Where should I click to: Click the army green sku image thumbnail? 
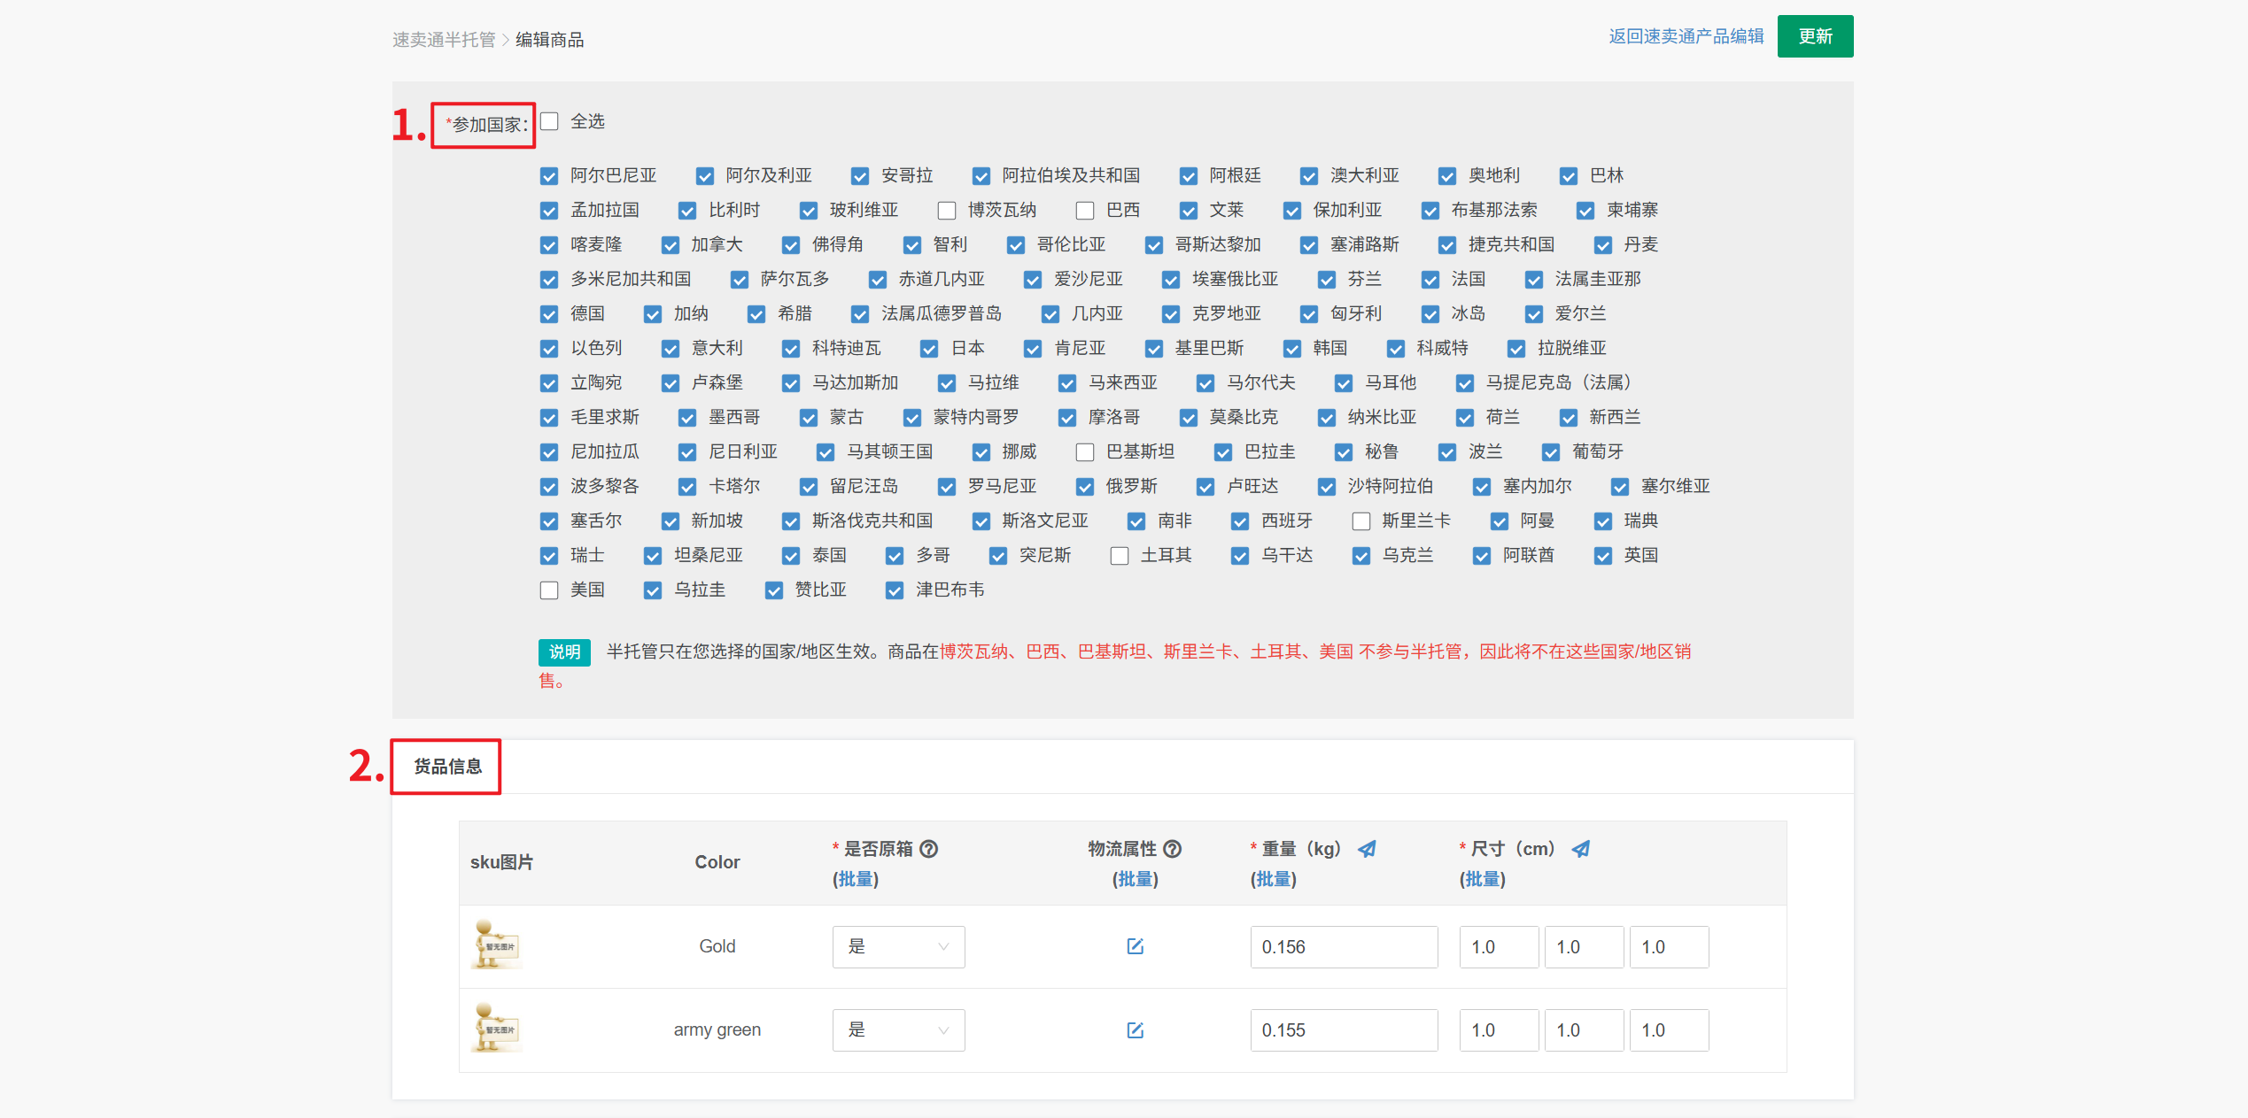coord(497,1029)
